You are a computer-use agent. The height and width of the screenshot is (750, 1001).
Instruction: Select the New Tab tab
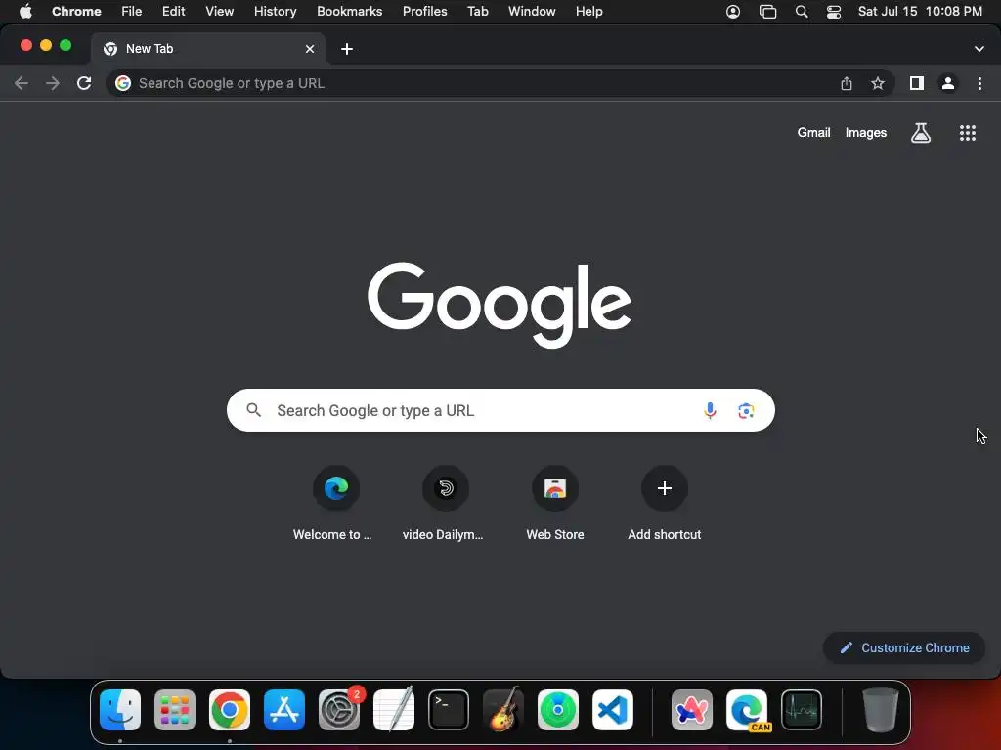(208, 49)
